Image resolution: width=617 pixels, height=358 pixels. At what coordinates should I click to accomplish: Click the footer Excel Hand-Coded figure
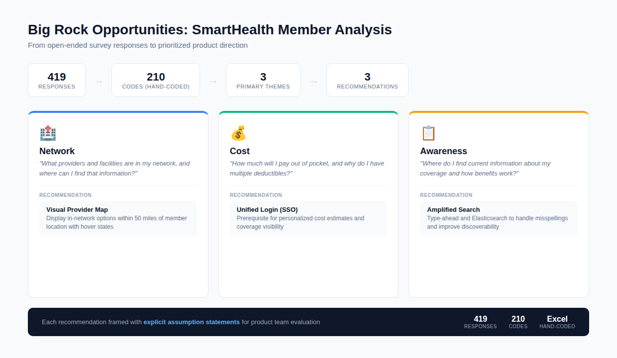tap(557, 322)
